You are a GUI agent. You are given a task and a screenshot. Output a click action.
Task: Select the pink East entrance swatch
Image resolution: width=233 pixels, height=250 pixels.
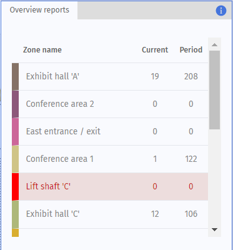point(15,132)
